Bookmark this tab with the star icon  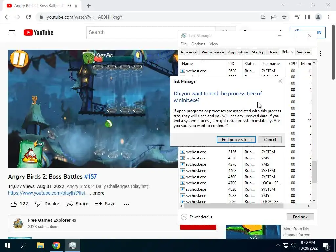(284, 17)
